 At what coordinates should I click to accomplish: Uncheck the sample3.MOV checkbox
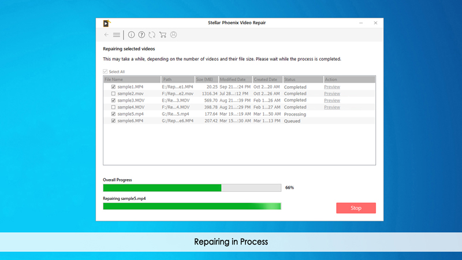pyautogui.click(x=113, y=101)
